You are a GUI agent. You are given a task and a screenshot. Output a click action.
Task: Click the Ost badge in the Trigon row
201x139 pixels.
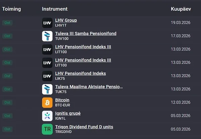(7, 129)
